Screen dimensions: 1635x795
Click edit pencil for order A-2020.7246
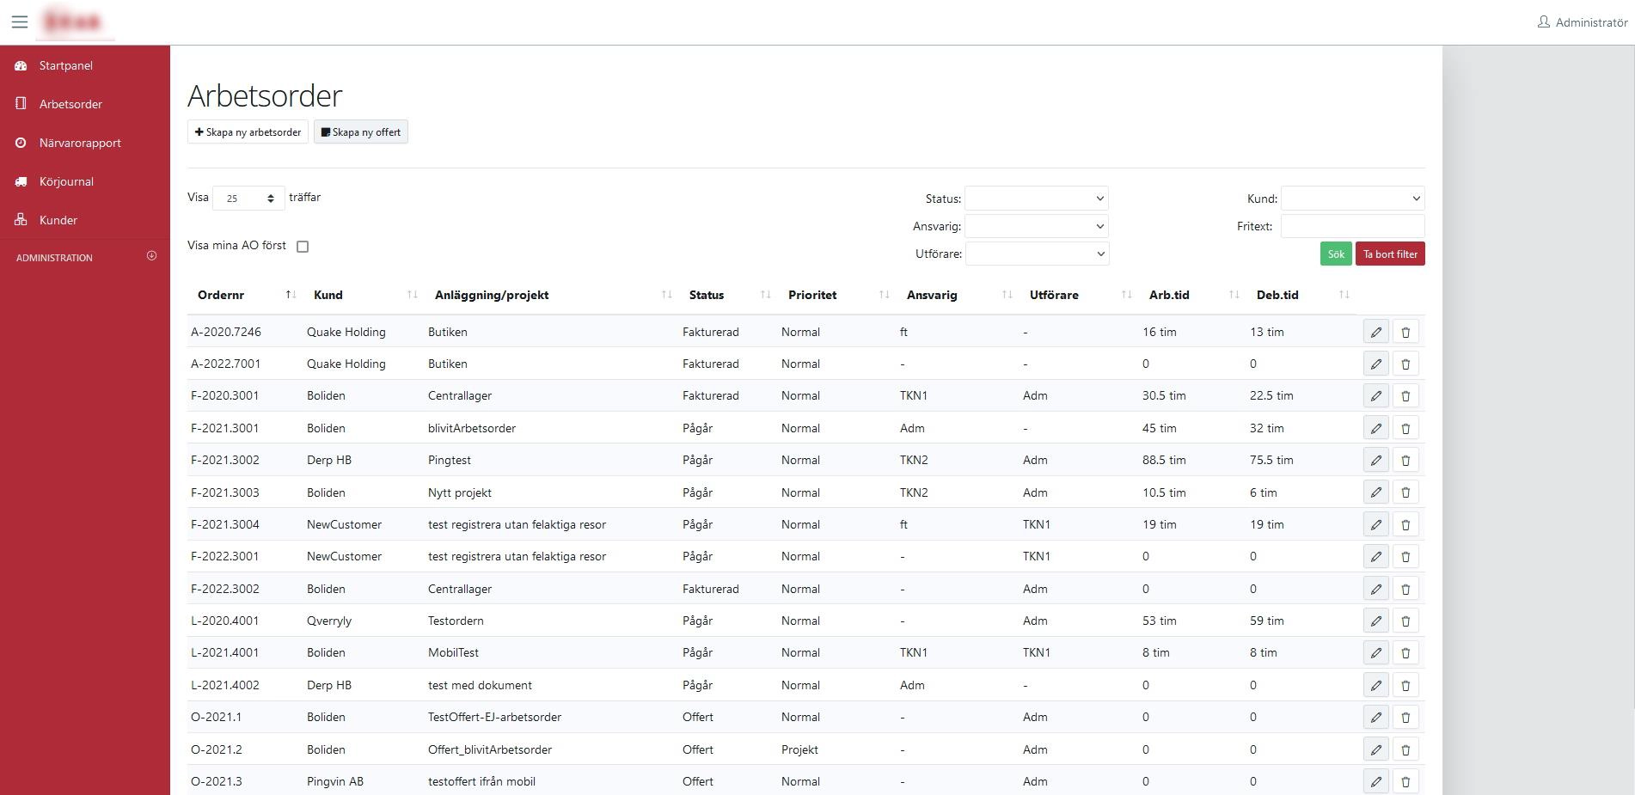pos(1375,332)
